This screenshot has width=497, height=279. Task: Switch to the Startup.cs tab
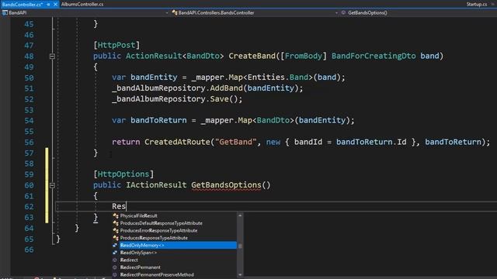(x=476, y=5)
